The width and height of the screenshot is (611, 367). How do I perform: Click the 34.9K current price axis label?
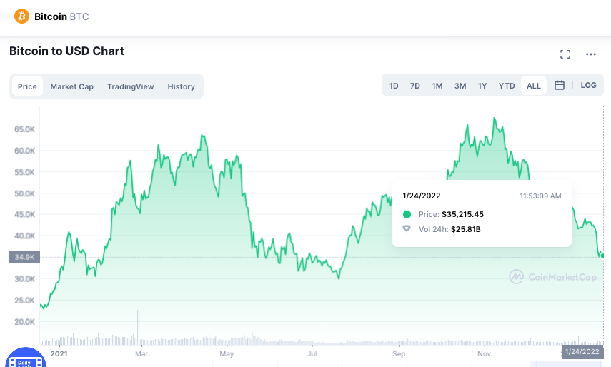click(x=24, y=257)
